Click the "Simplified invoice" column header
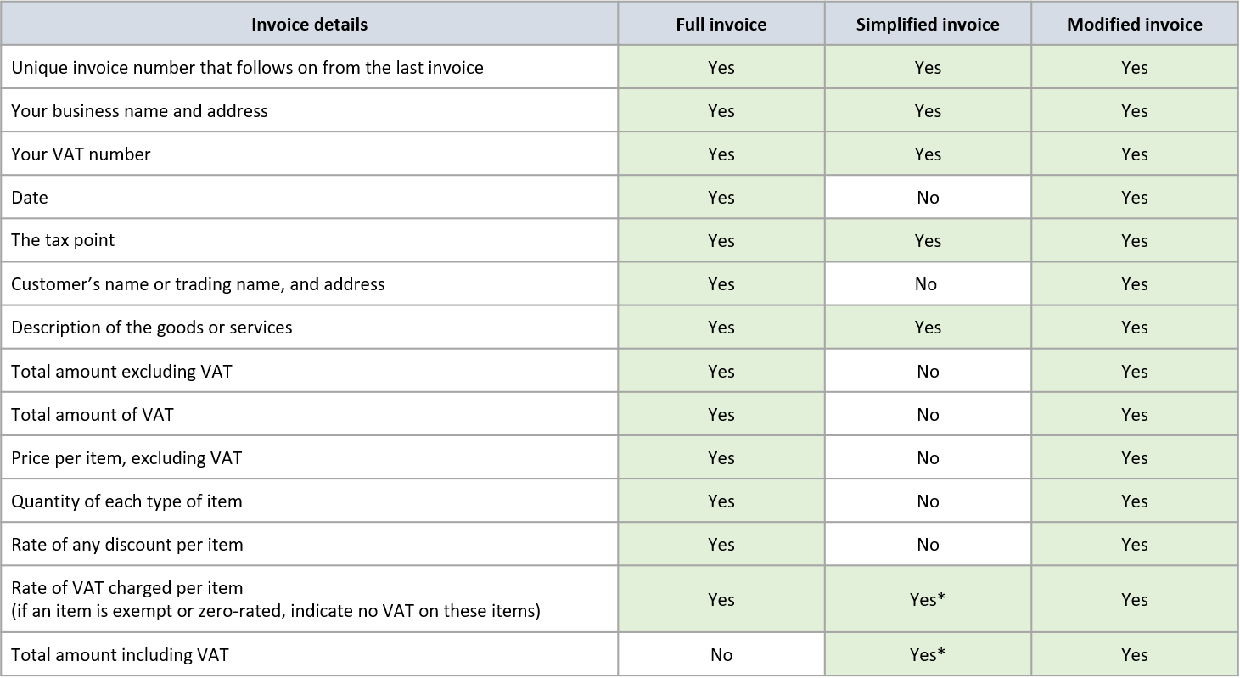Screen dimensions: 1240x678 point(928,25)
